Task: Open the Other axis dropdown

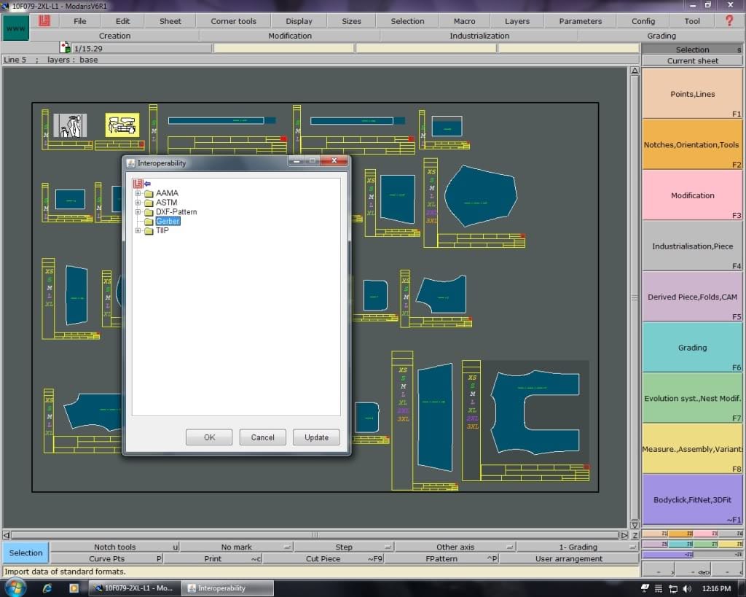Action: coord(455,547)
